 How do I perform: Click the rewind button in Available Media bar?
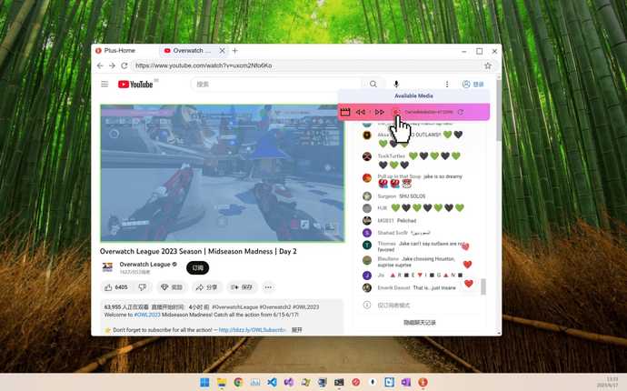click(x=361, y=112)
